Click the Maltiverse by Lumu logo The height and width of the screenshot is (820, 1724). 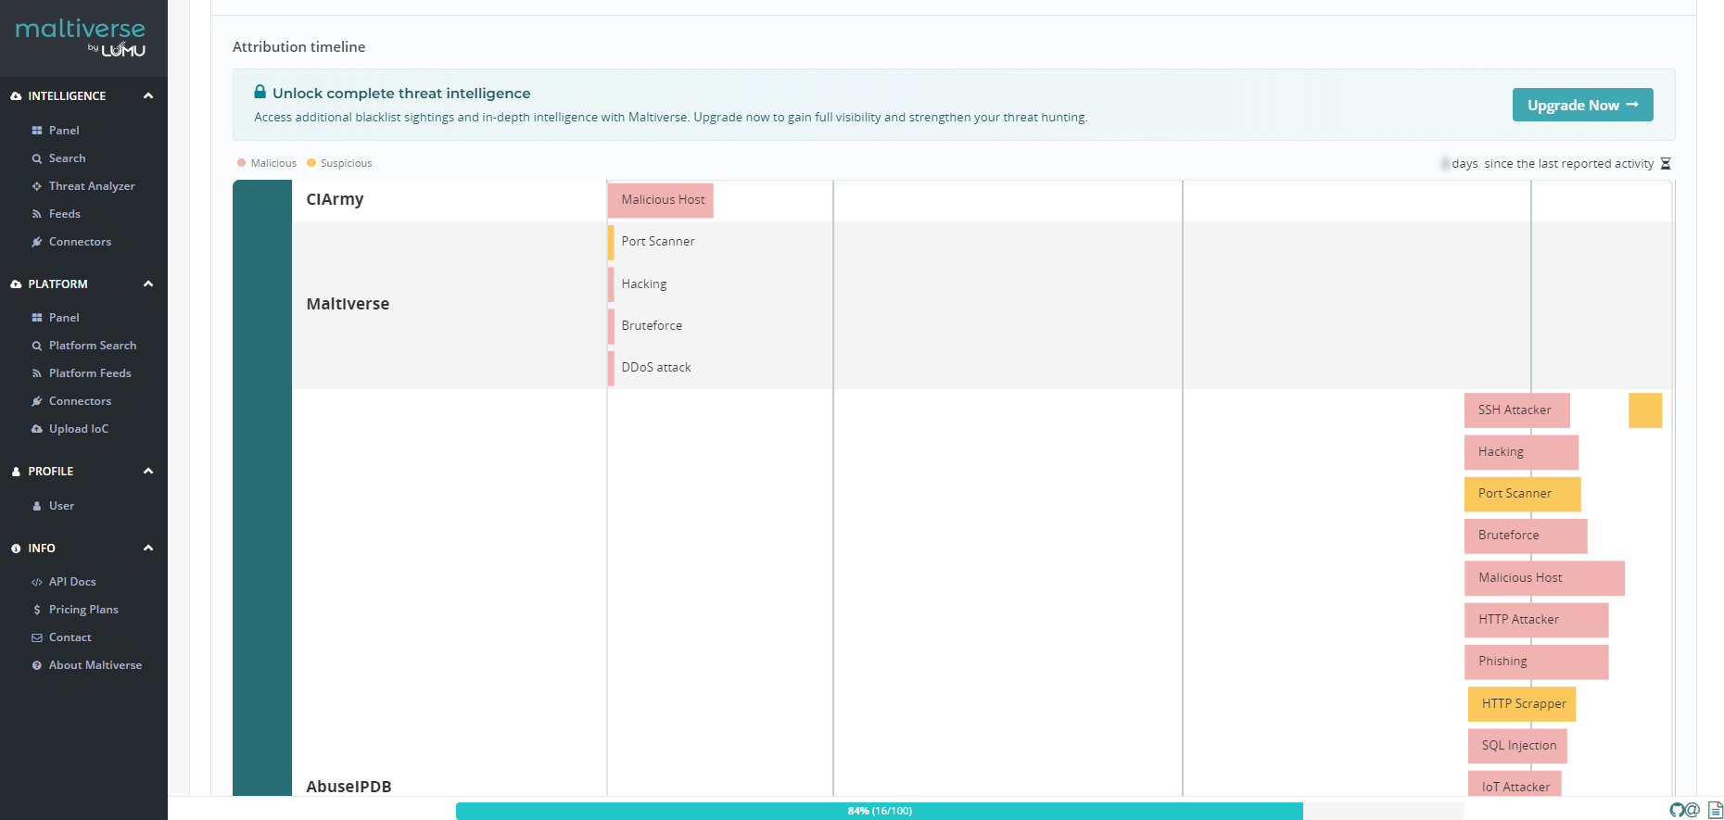tap(81, 37)
